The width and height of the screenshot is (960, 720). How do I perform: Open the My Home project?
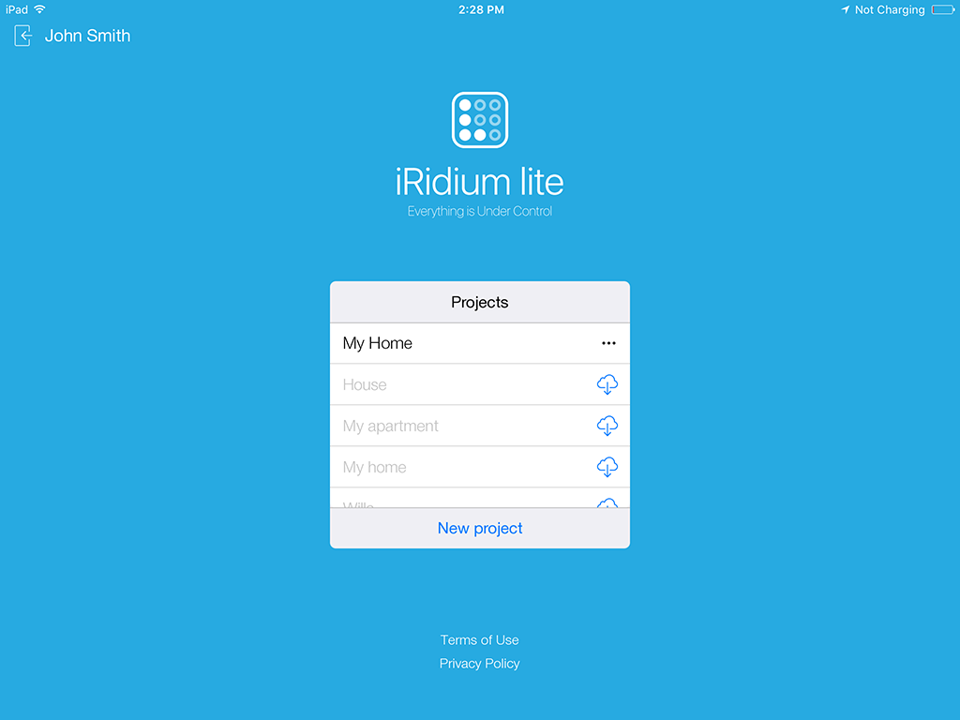[x=479, y=343]
